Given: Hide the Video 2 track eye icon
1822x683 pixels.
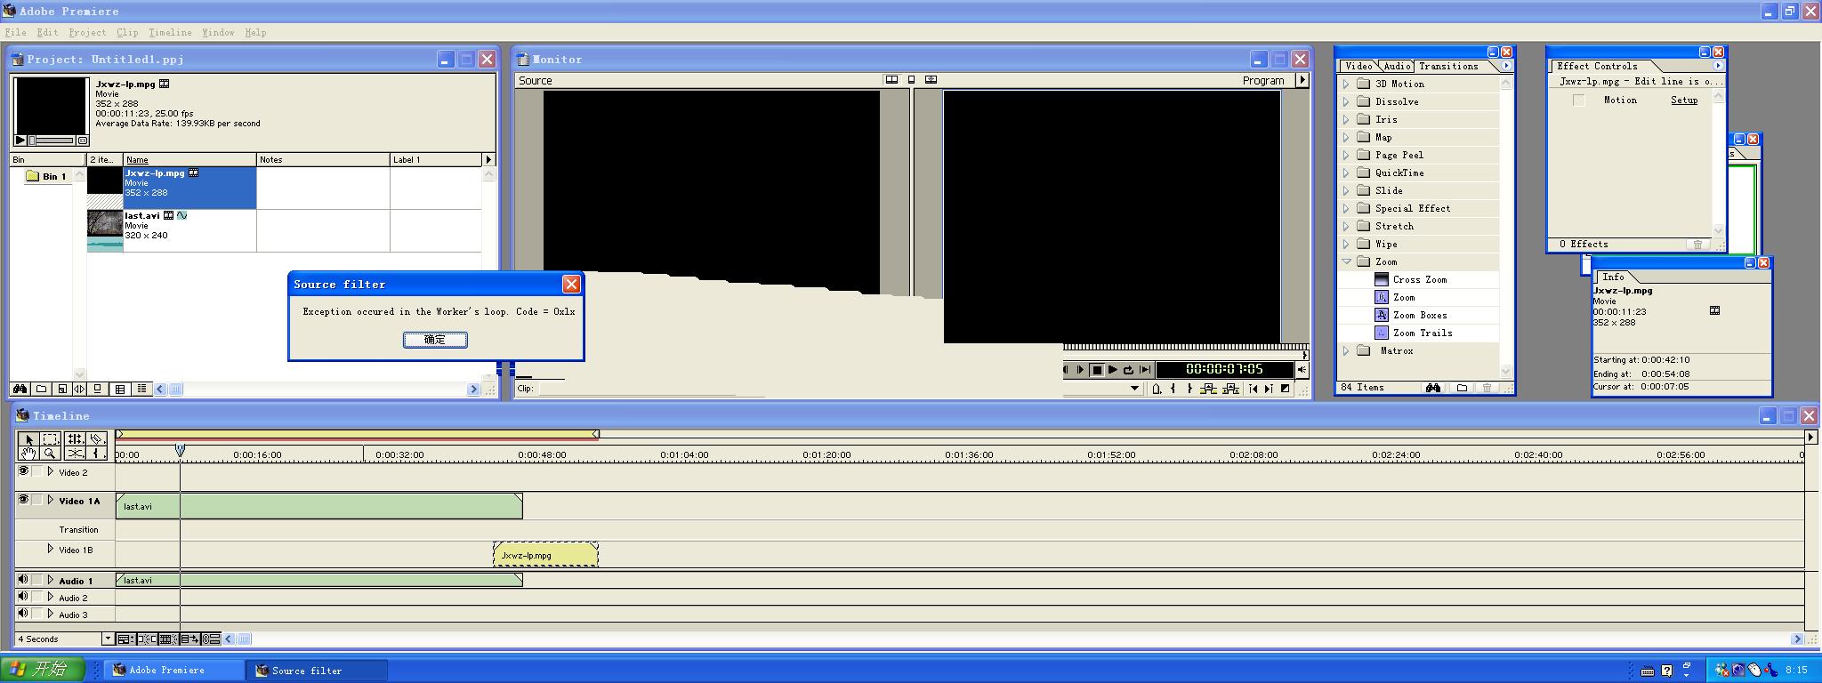Looking at the screenshot, I should click(x=23, y=471).
